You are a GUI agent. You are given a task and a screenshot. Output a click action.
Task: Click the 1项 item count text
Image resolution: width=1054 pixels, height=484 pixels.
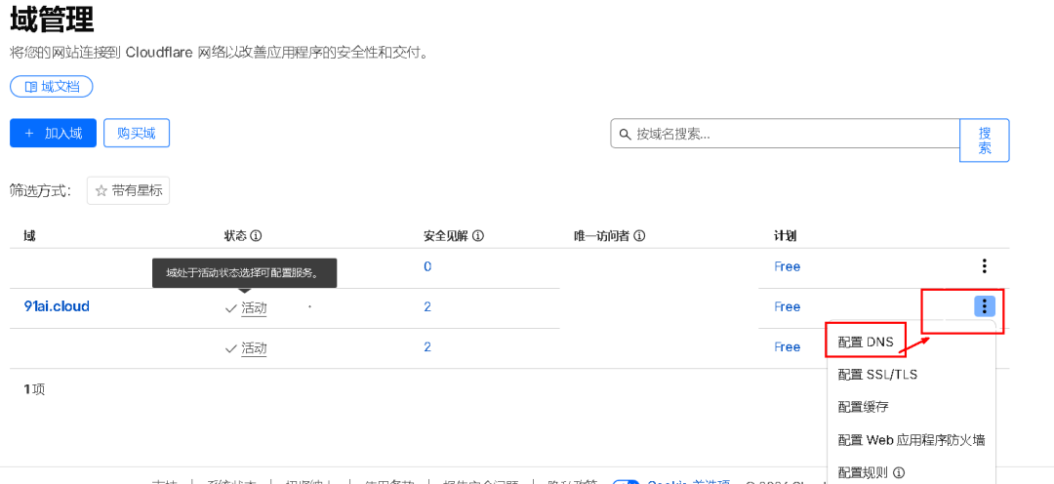(x=34, y=389)
